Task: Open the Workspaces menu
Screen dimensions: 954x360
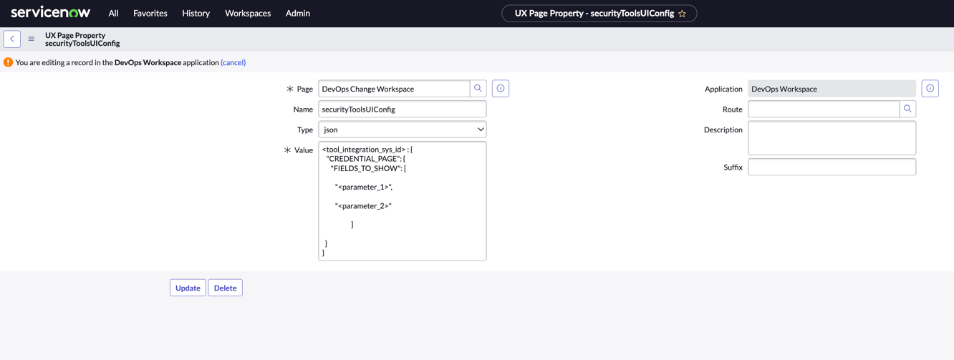Action: pyautogui.click(x=248, y=13)
